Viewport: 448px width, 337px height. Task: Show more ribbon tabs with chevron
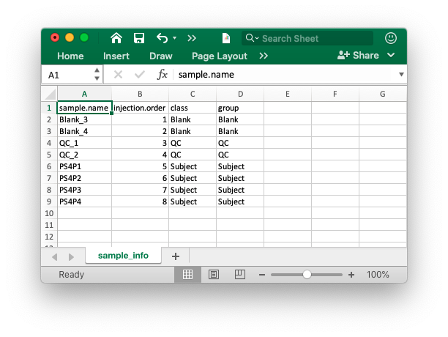pos(264,56)
